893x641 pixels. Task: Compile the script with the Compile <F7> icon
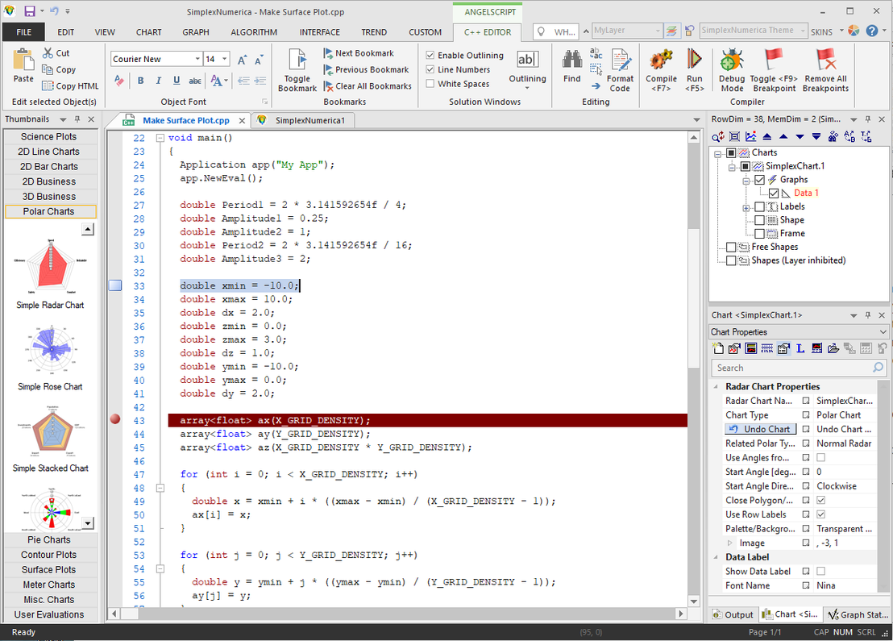[x=661, y=69]
